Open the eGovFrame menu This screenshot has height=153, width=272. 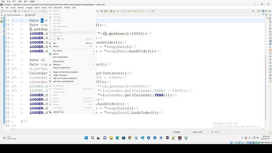[58, 8]
